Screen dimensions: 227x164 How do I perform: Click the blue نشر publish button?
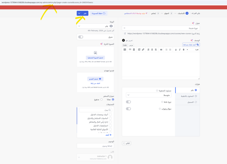[85, 13]
